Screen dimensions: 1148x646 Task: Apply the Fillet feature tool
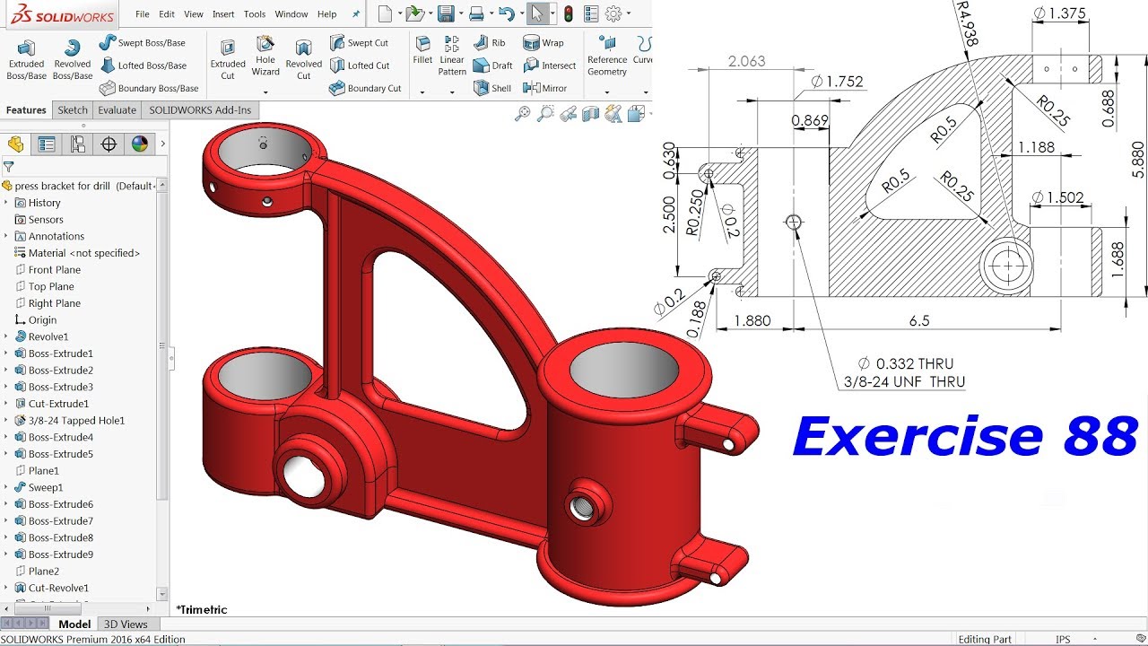(x=422, y=49)
